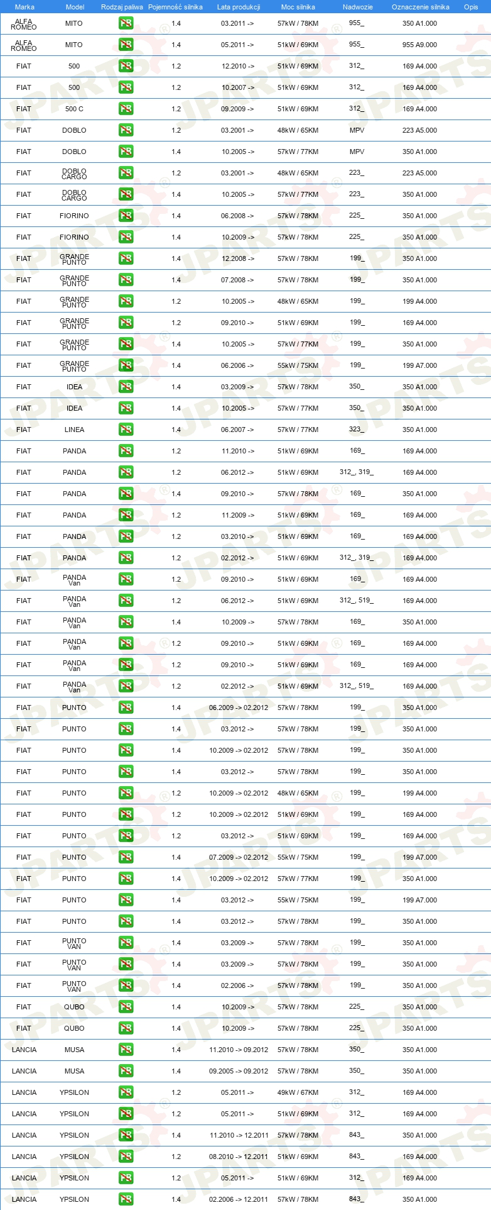Image resolution: width=491 pixels, height=1210 pixels.
Task: Click fuel icon in Alfa Romeo Mito 03.2011 row
Action: (x=126, y=23)
